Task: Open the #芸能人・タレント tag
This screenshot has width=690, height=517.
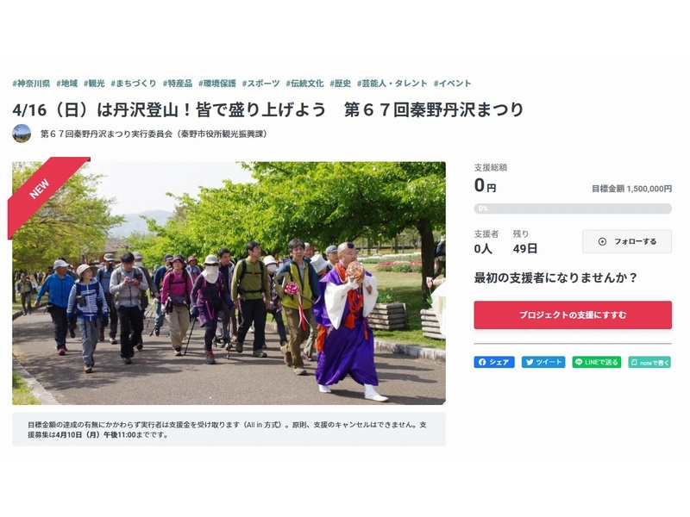Action: click(x=392, y=84)
